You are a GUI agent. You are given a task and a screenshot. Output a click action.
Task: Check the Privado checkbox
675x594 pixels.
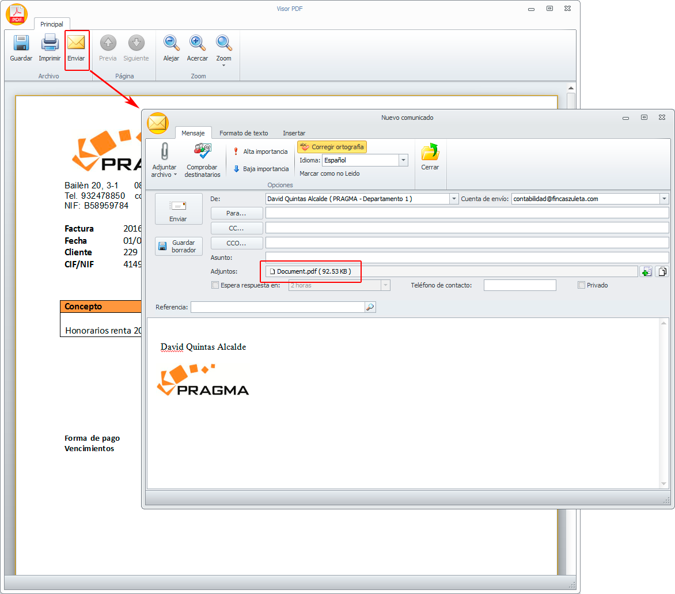(x=582, y=285)
